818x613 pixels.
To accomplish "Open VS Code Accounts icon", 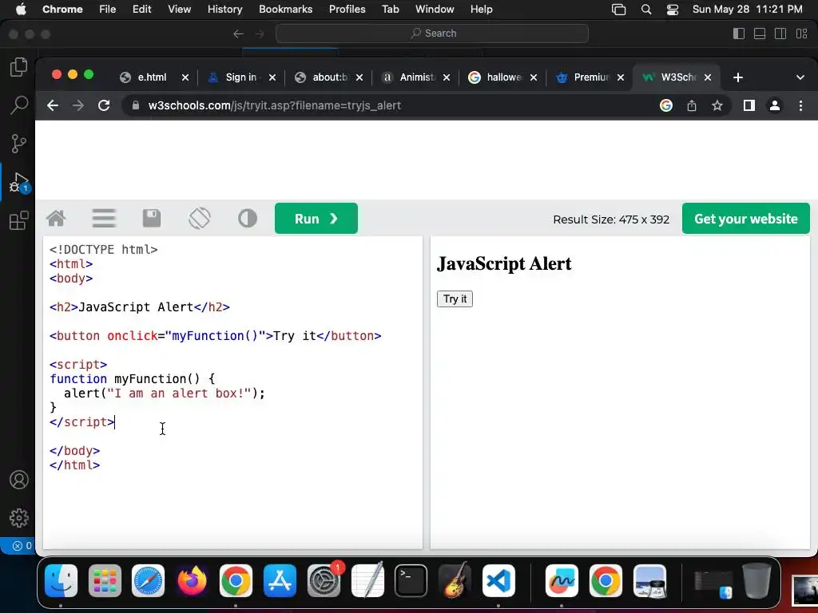I will 19,480.
